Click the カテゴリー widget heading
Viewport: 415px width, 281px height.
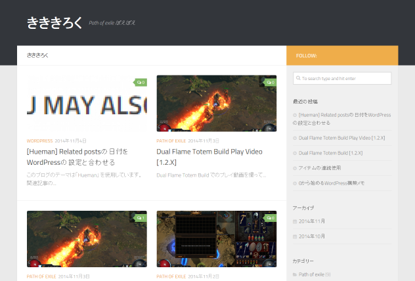pos(303,261)
